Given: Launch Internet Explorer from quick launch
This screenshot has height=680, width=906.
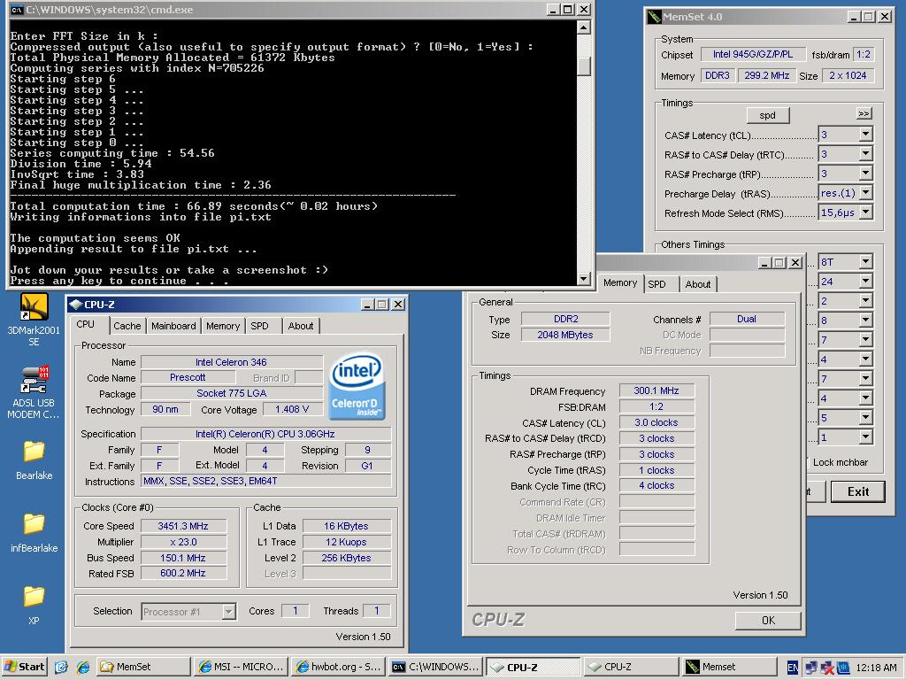Looking at the screenshot, I should (x=82, y=667).
